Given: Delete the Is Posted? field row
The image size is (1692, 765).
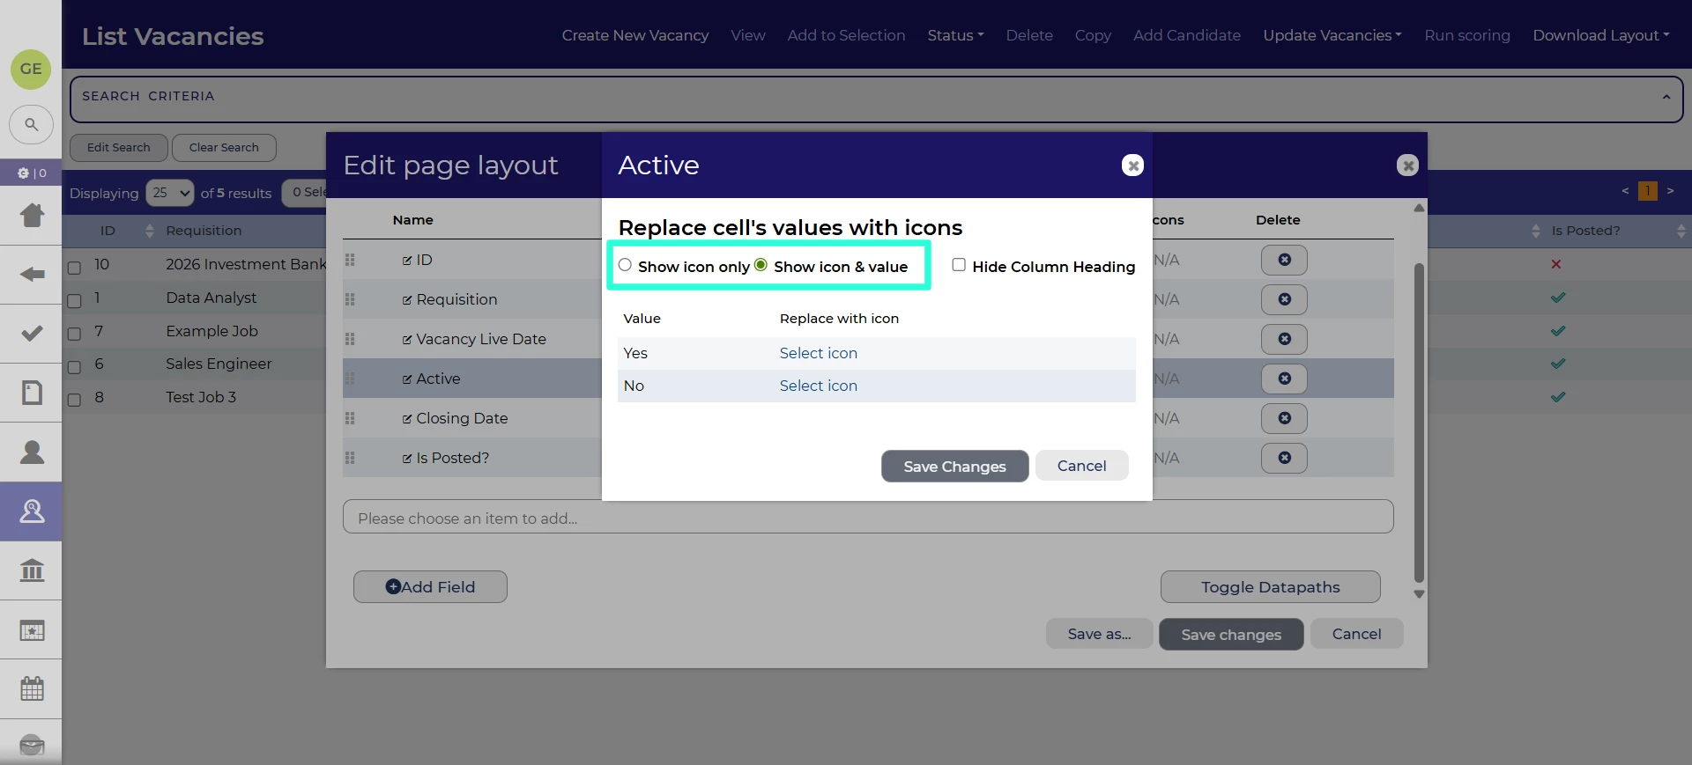Looking at the screenshot, I should pyautogui.click(x=1284, y=458).
